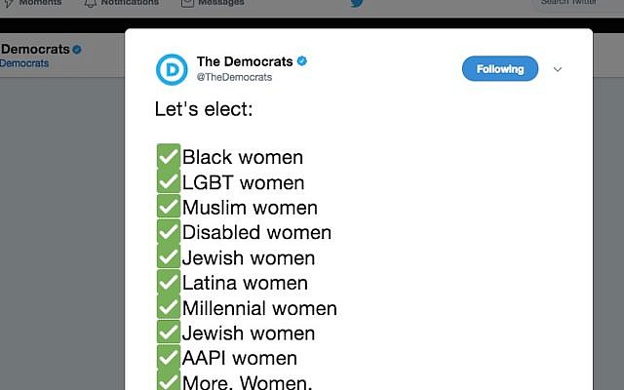This screenshot has height=390, width=624.
Task: Click the verified badge in left profile header
Action: click(77, 50)
